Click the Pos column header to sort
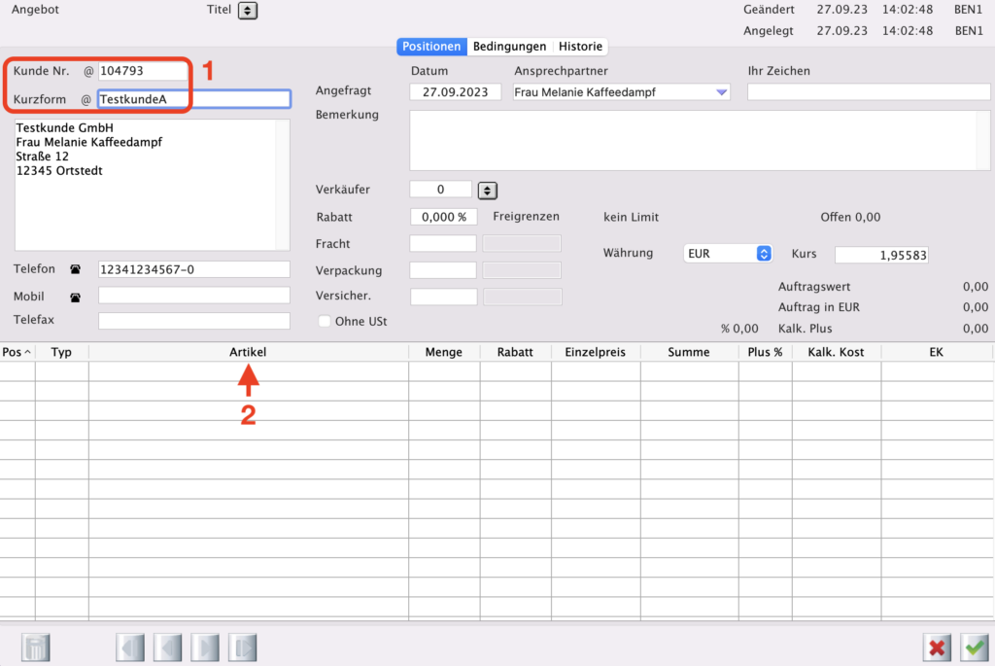 pos(17,352)
